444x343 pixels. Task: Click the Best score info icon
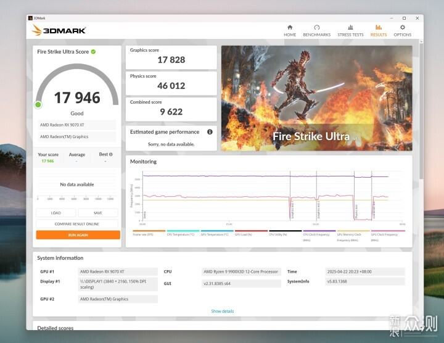(x=111, y=154)
